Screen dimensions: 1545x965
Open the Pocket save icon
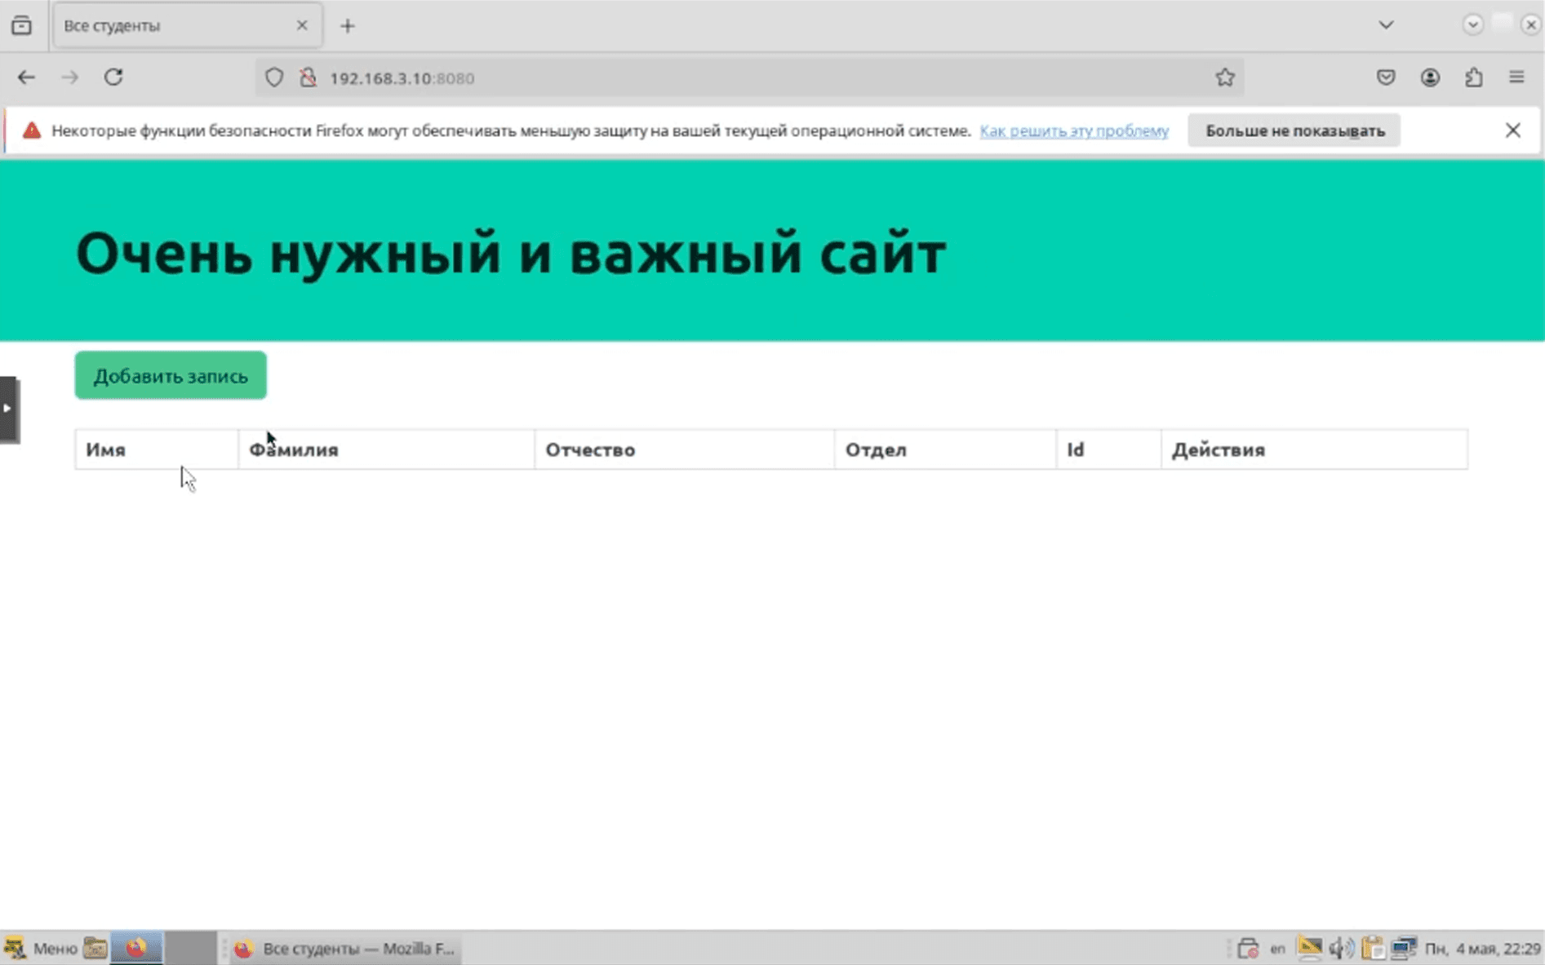tap(1386, 77)
